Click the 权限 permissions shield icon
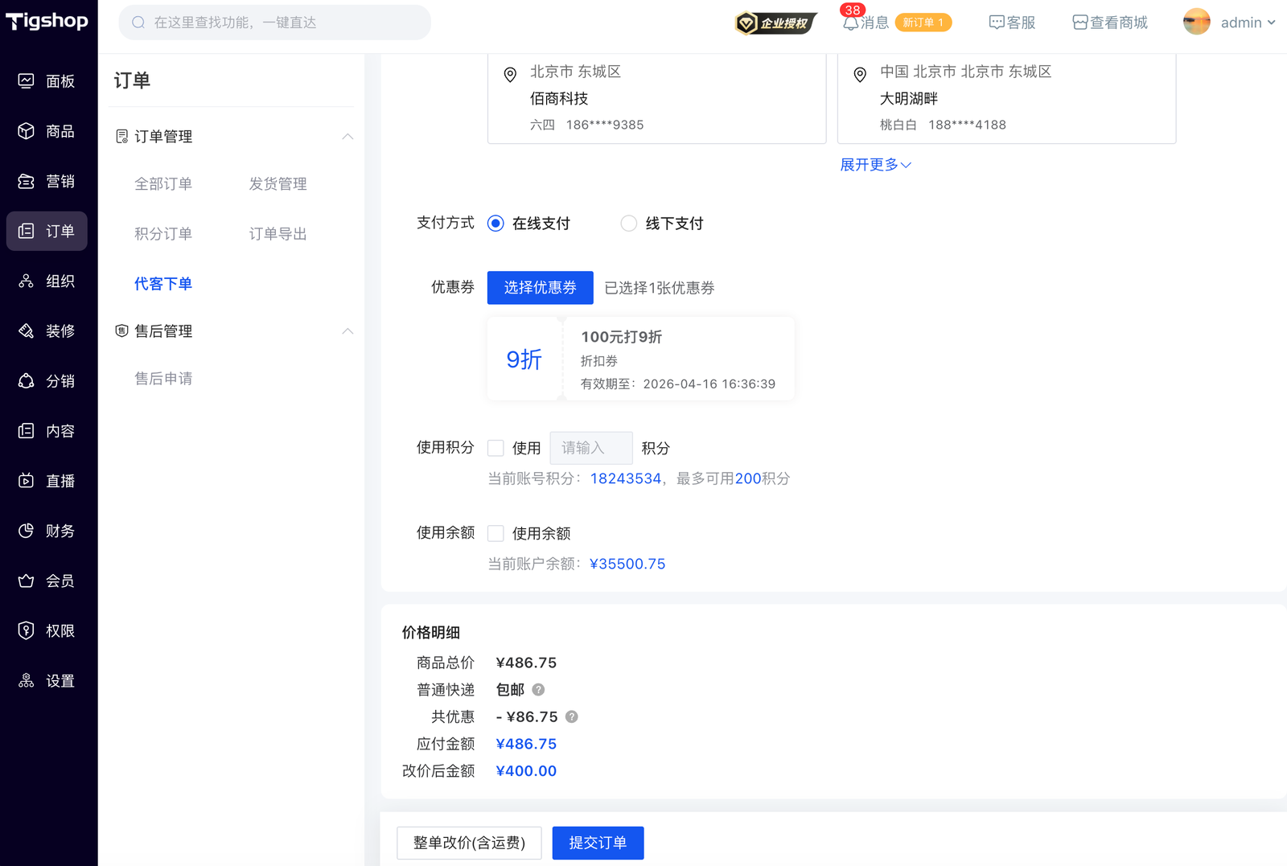This screenshot has height=866, width=1287. pos(26,630)
